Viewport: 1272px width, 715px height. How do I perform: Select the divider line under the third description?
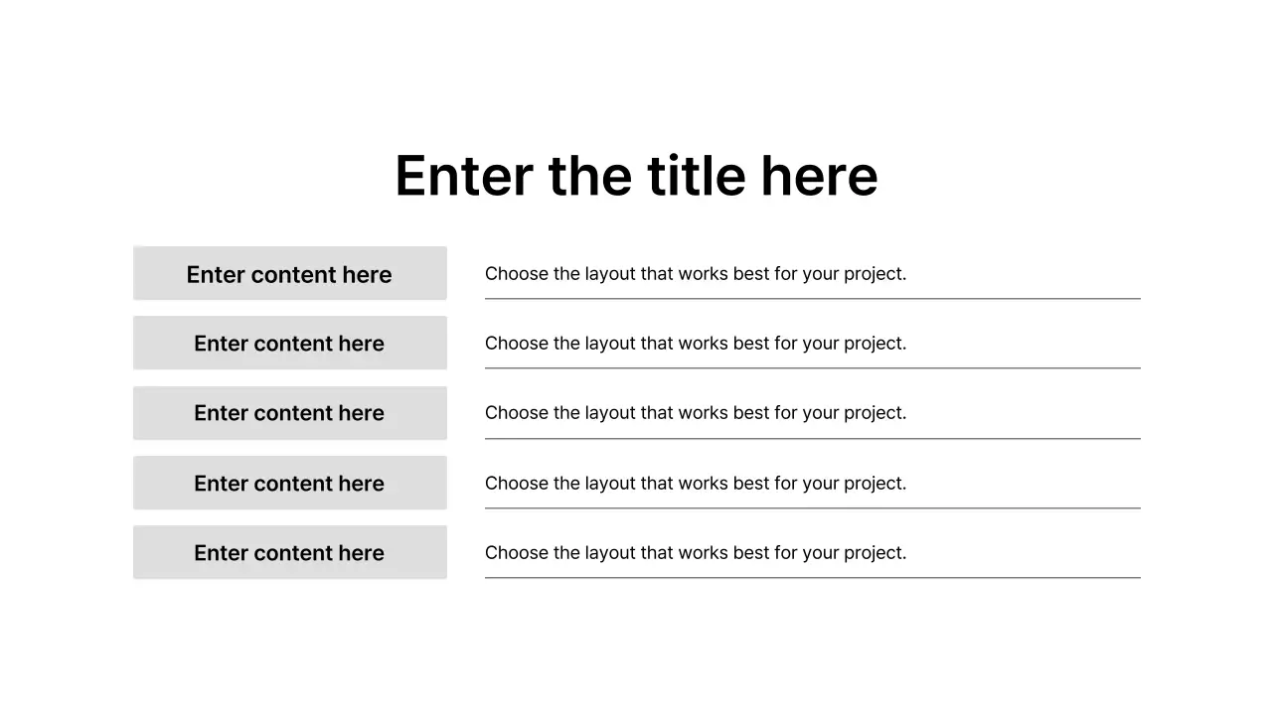812,439
